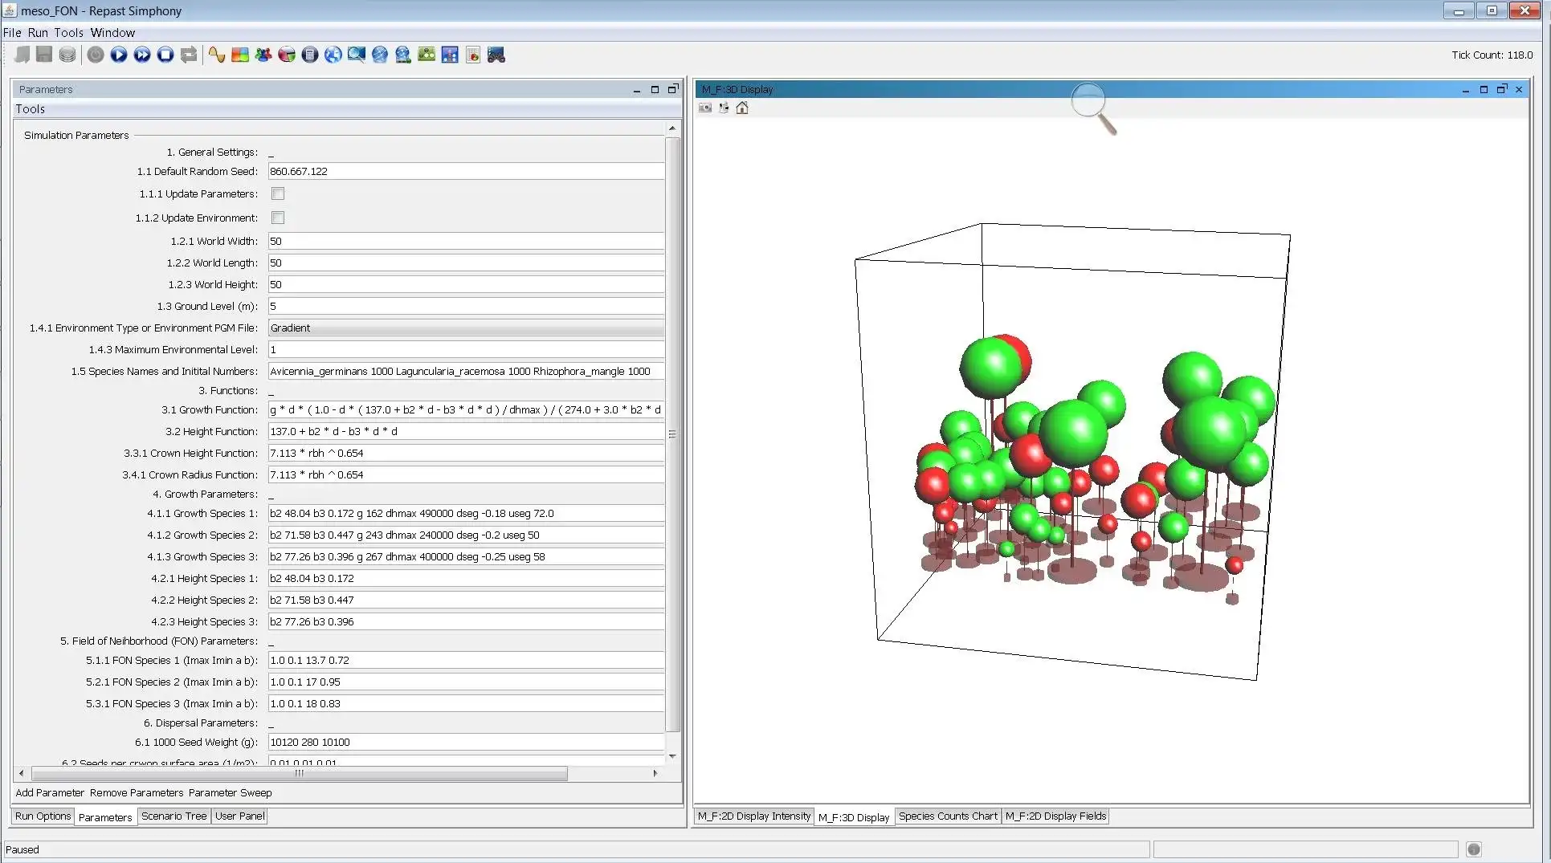This screenshot has width=1551, height=863.
Task: Toggle the Update Environment checkbox
Action: 278,218
